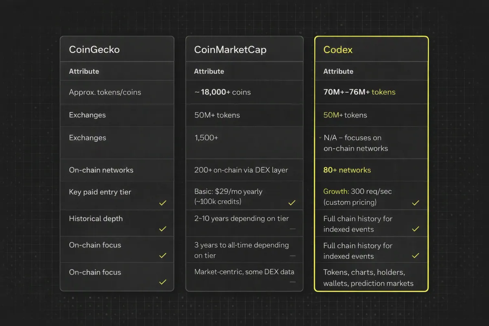Click Basic: $29/mo yearly pricing text
Screen dimensions: 489x326
click(228, 191)
